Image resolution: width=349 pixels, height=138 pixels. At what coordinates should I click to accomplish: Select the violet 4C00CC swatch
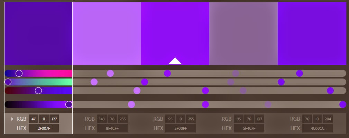click(312, 34)
